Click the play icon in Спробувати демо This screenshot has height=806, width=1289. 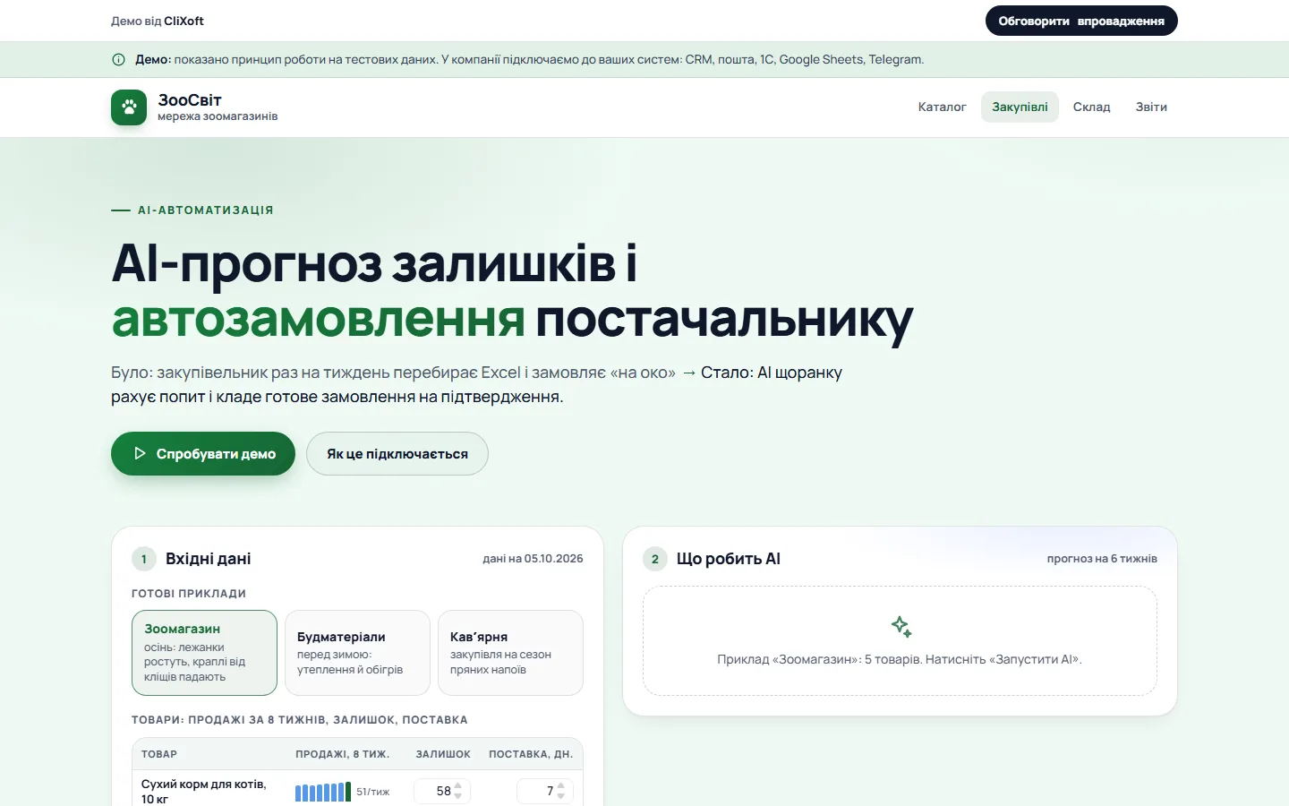(140, 453)
